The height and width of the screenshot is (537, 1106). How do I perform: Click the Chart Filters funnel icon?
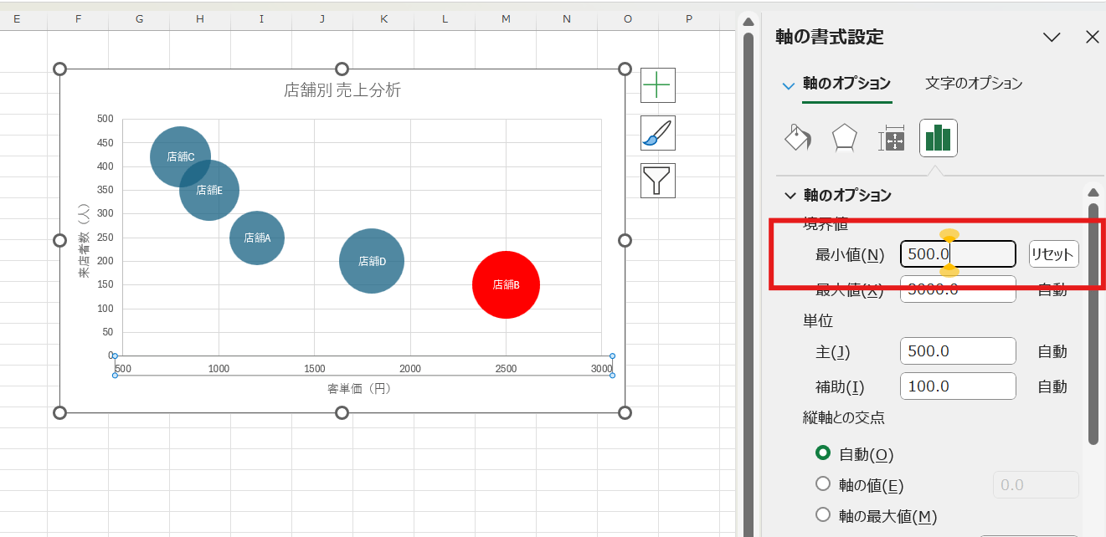[x=656, y=180]
